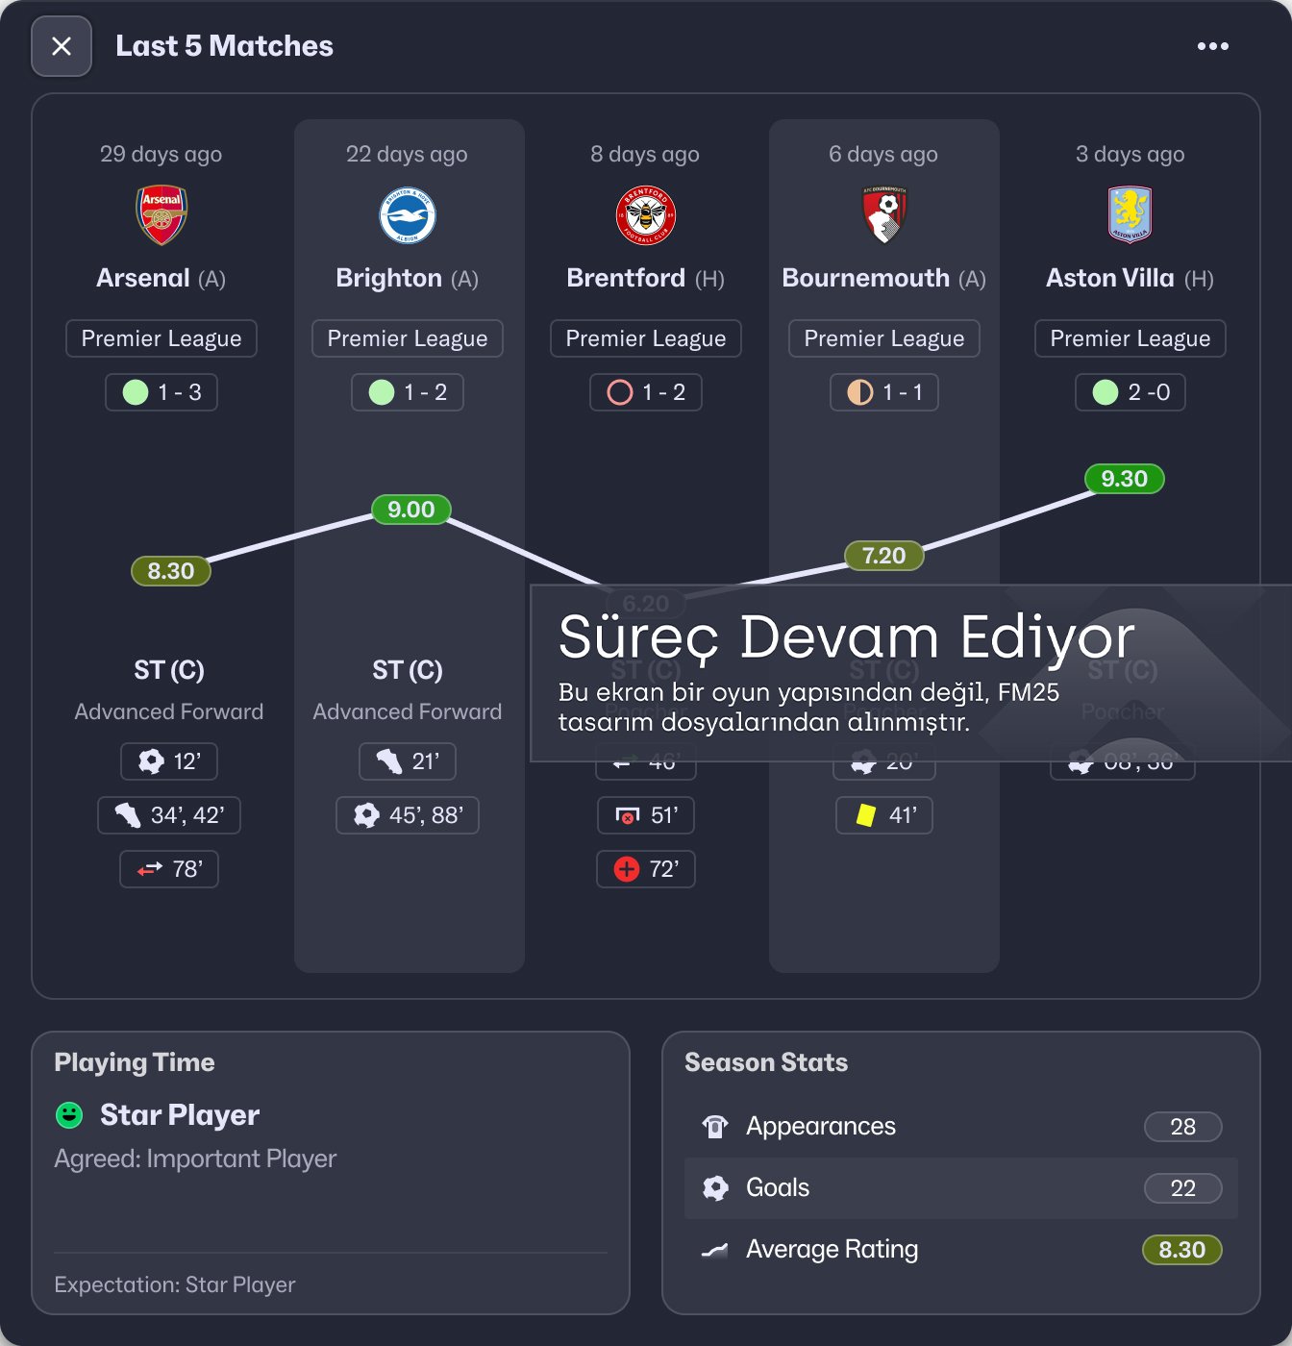
Task: Click the Goals value 22
Action: pyautogui.click(x=1183, y=1188)
